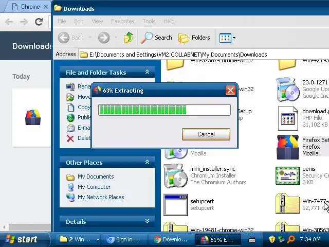Click the red Delete task icon
329x247 pixels.
(70, 138)
